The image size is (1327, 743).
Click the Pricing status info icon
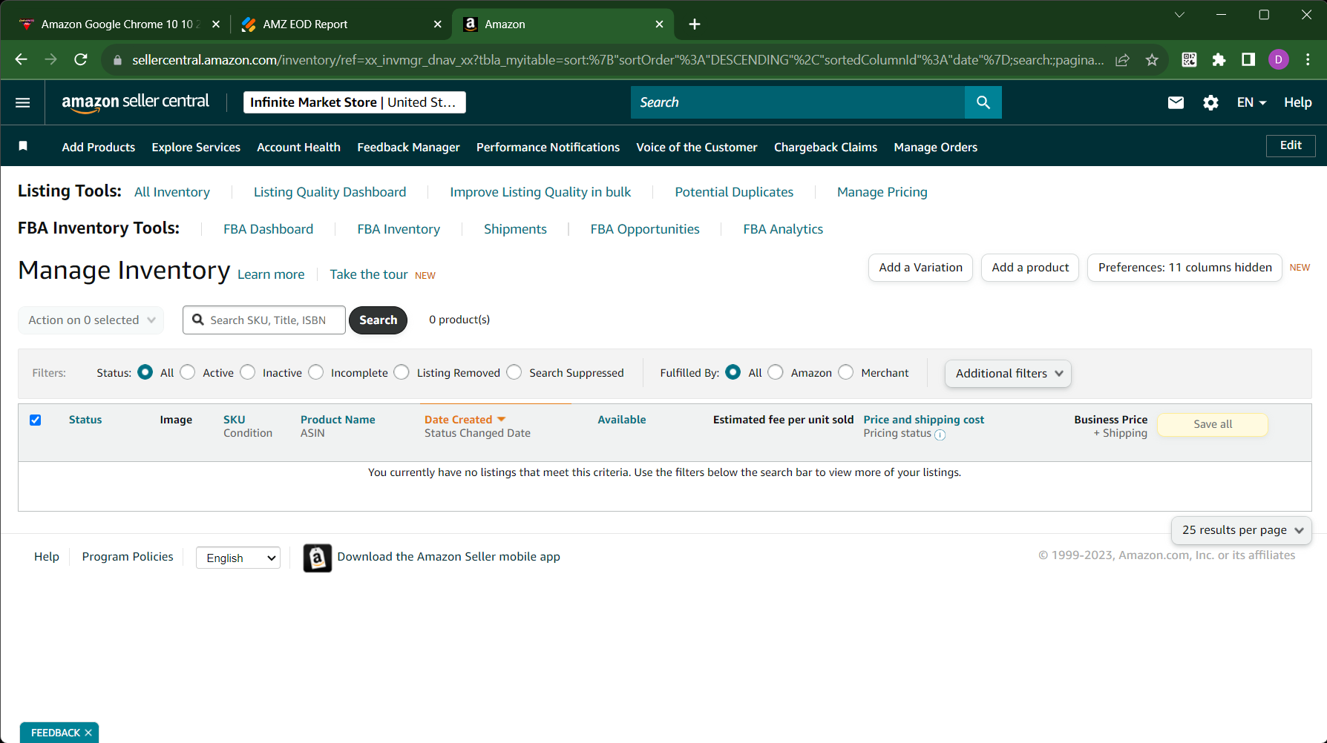click(x=940, y=435)
